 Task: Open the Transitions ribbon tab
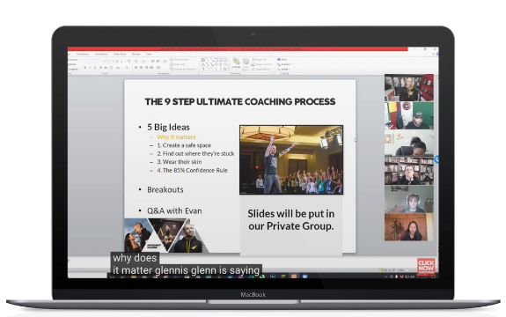83,54
